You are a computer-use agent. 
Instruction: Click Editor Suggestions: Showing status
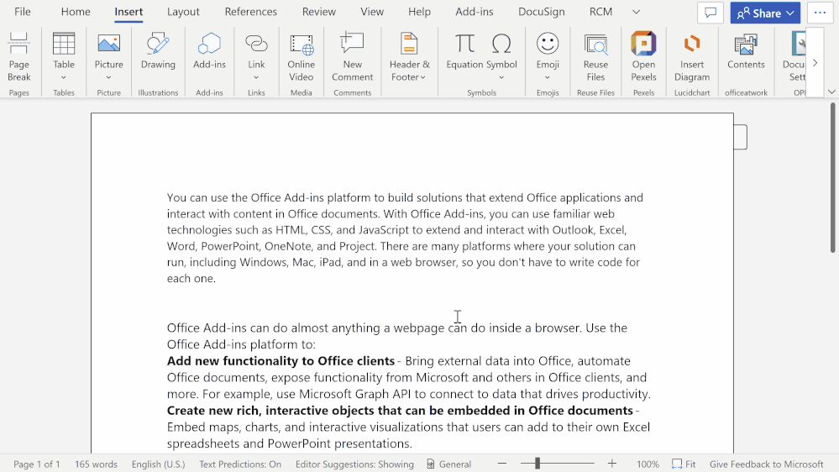pos(354,464)
